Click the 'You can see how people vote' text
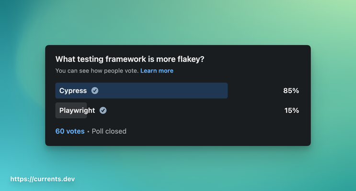The height and width of the screenshot is (191, 356). tap(97, 71)
